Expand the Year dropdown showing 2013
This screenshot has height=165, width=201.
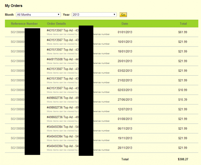[x=94, y=15]
